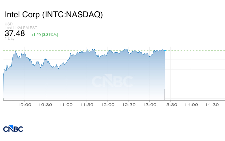225x141 pixels.
Task: Click the "Last | 1:24 PM EST" timestamp
Action: click(21, 28)
